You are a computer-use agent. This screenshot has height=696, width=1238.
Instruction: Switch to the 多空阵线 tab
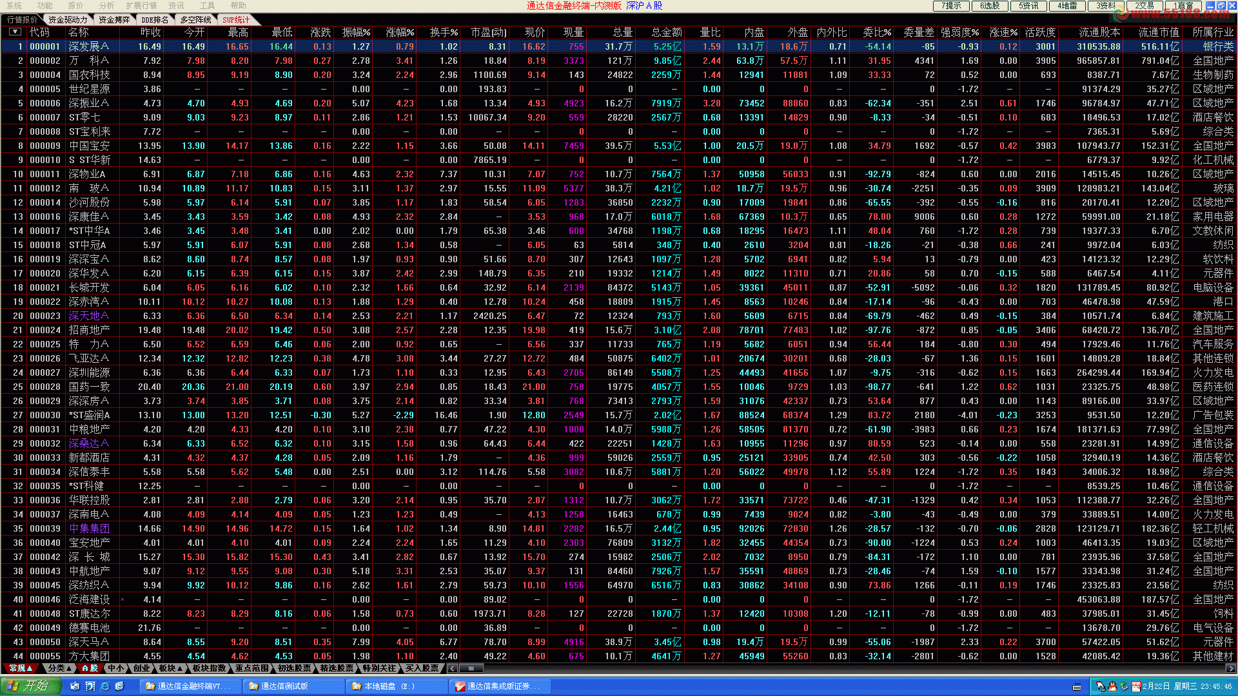196,19
